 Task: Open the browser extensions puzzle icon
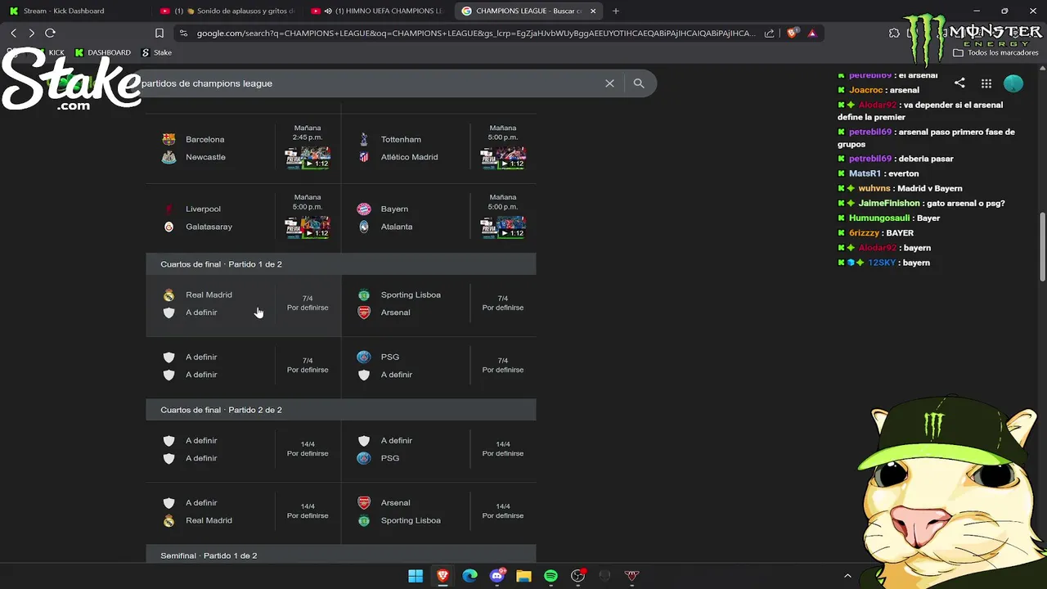pyautogui.click(x=894, y=34)
